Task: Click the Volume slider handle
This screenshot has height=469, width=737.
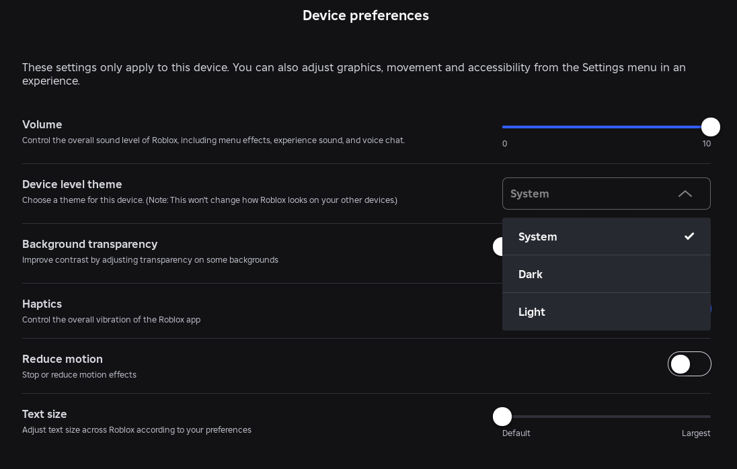Action: 710,127
